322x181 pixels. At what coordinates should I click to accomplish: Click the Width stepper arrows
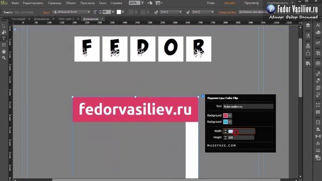pyautogui.click(x=225, y=131)
